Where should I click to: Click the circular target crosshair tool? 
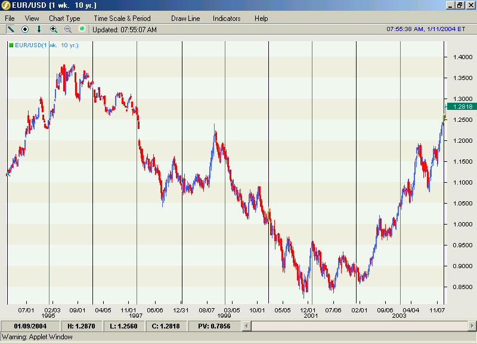25,29
